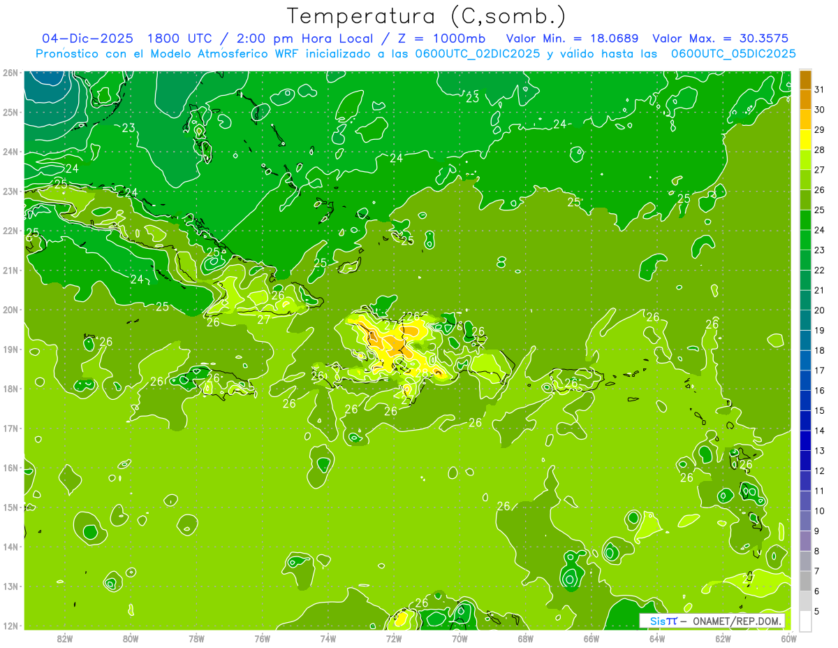The image size is (838, 648).
Task: Click colorbar label '8'
Action: click(817, 551)
